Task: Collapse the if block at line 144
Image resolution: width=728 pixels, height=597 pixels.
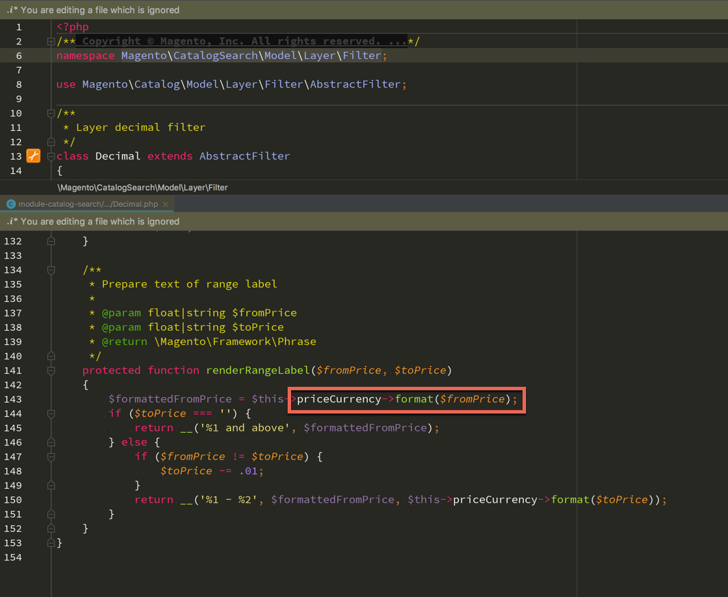Action: click(50, 413)
